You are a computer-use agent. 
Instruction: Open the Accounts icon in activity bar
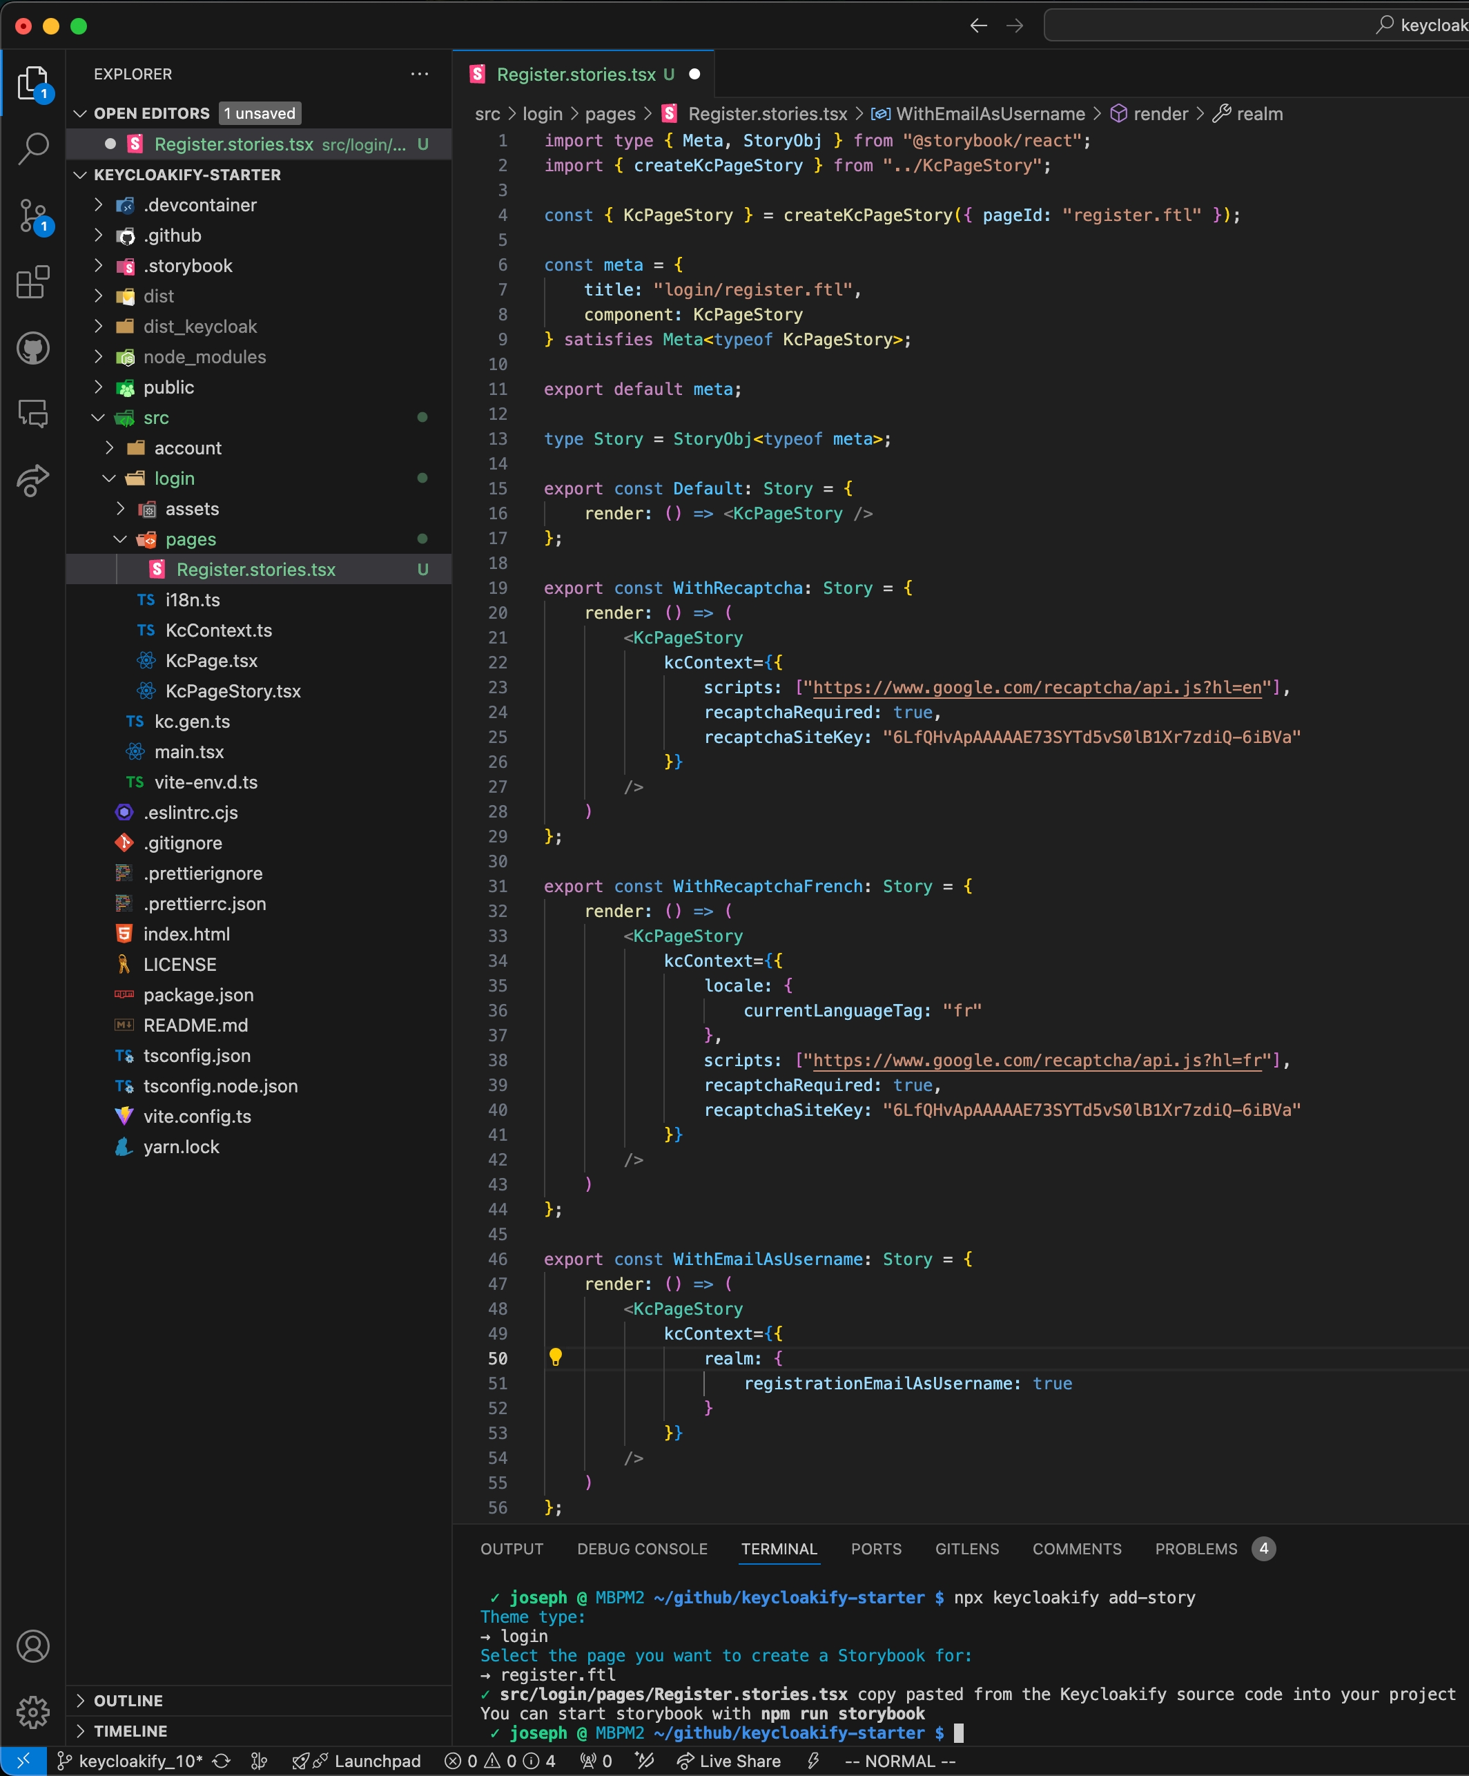tap(33, 1645)
